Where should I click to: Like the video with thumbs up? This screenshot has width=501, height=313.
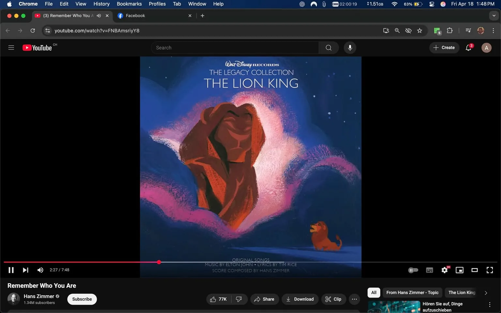coord(218,299)
